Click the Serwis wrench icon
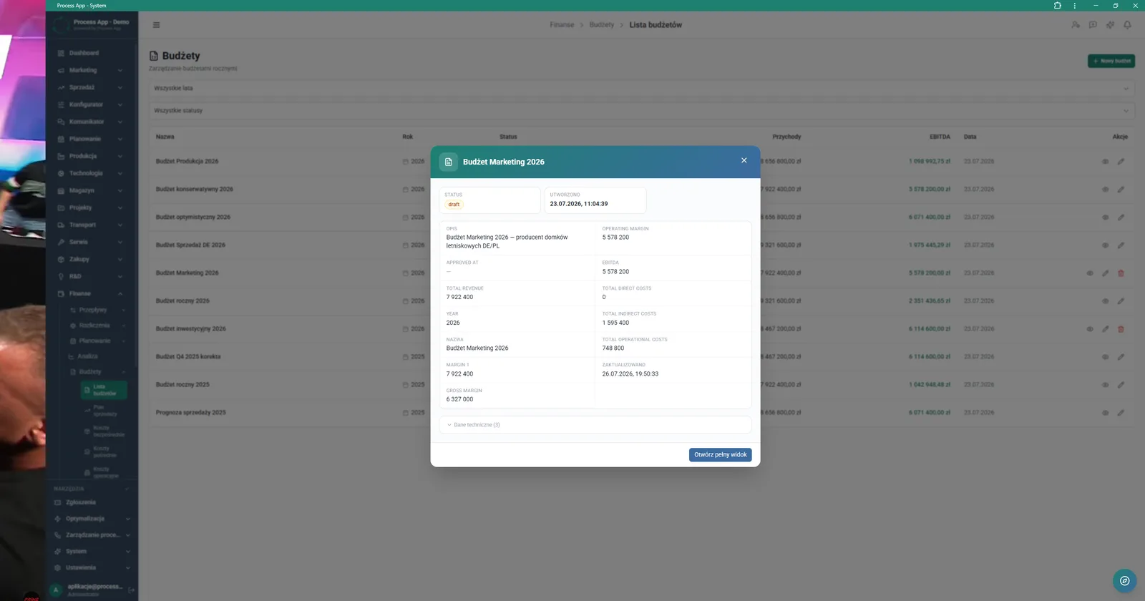The image size is (1145, 601). point(61,242)
